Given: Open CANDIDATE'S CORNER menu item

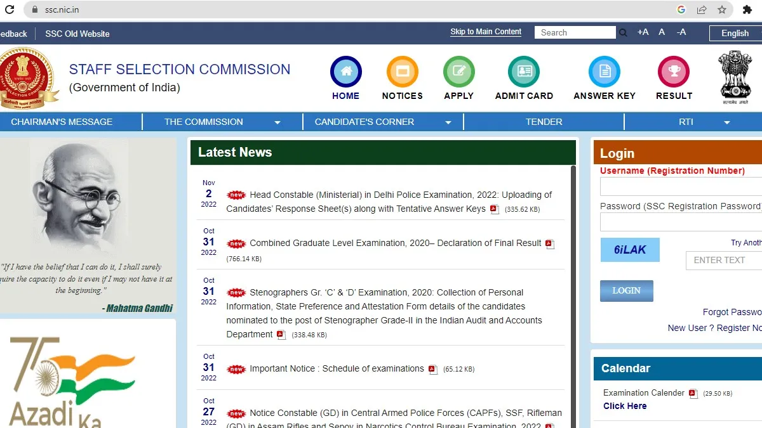Looking at the screenshot, I should click(364, 122).
